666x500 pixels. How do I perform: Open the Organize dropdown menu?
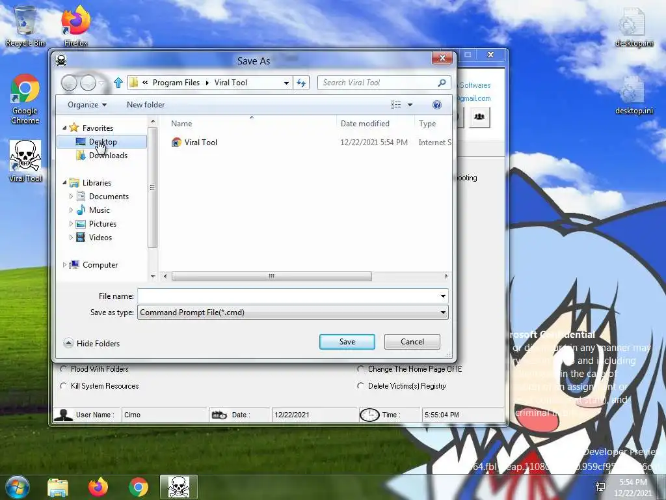pyautogui.click(x=87, y=105)
